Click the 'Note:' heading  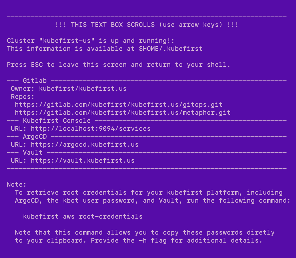17,184
